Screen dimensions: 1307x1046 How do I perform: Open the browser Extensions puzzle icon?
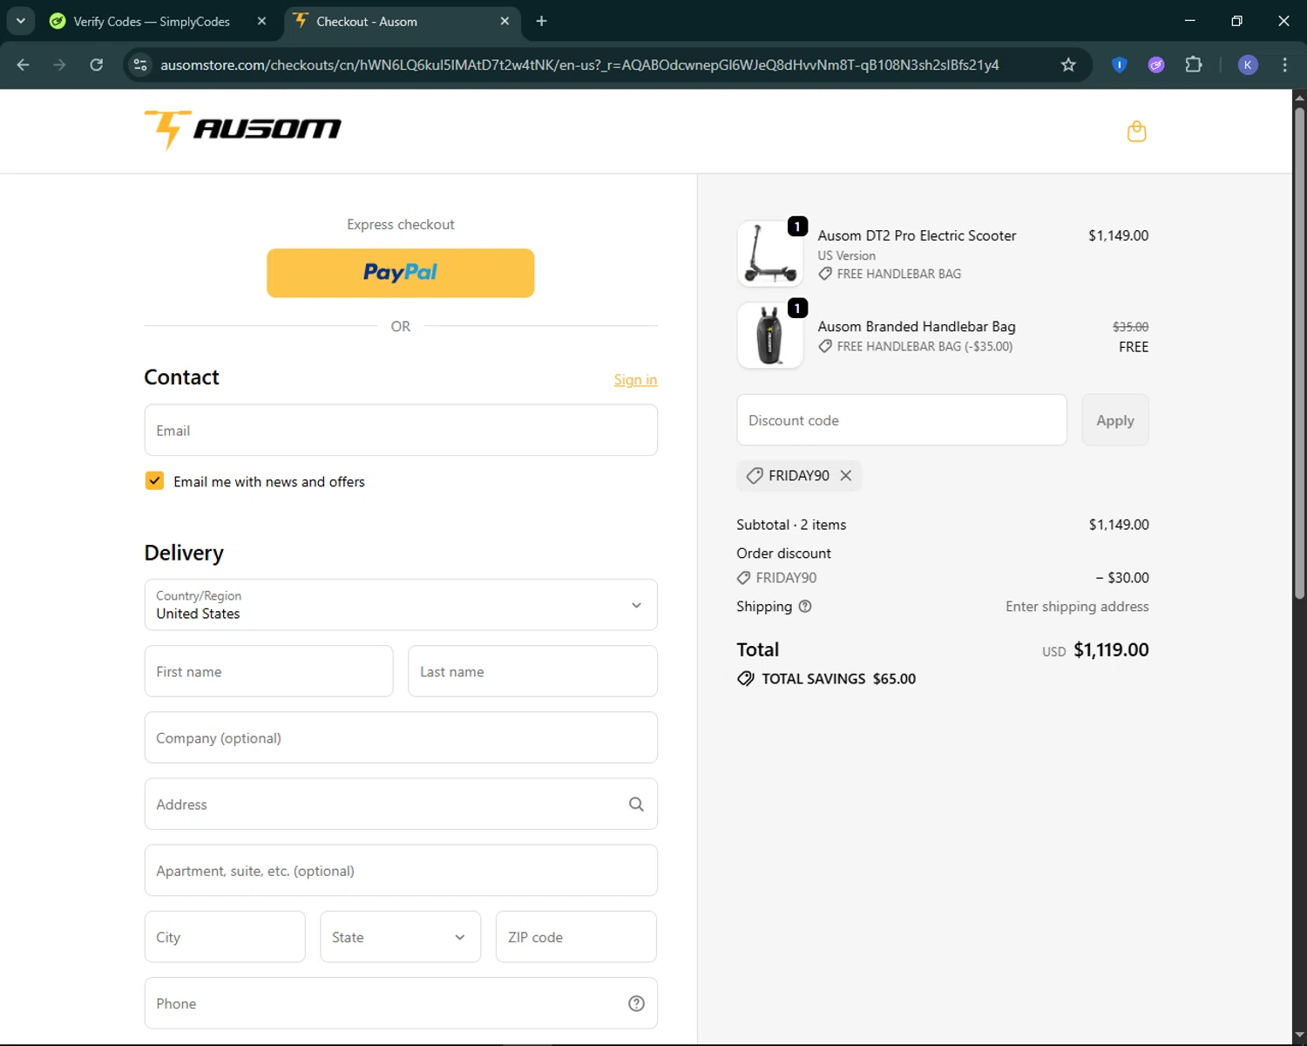(x=1194, y=65)
